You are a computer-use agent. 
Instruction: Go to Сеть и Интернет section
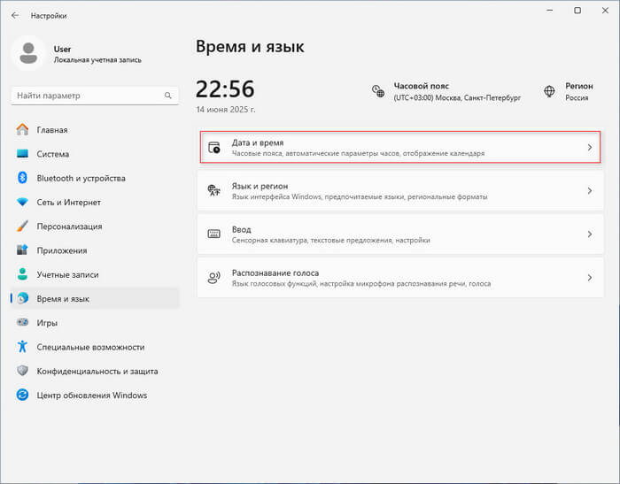(69, 202)
